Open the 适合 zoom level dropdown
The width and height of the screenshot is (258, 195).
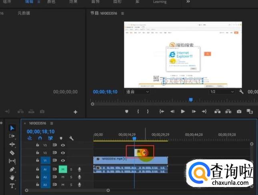(138, 92)
